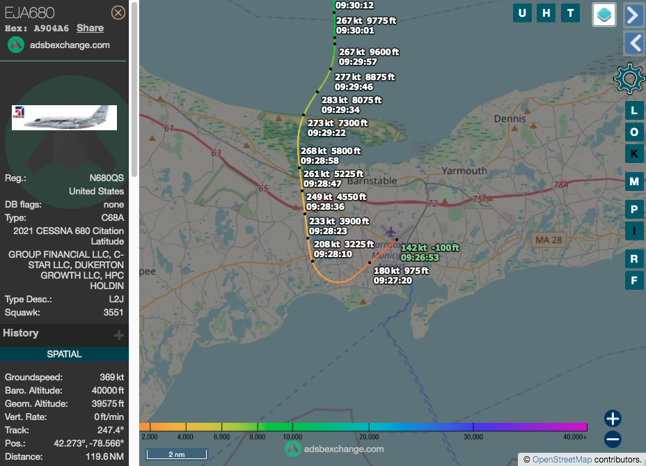Click geom altitude value 39575 ft
This screenshot has height=466, width=646.
(x=107, y=403)
